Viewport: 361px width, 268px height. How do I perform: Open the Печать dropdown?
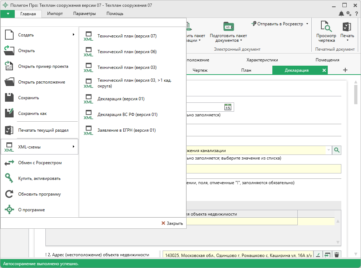point(347,40)
